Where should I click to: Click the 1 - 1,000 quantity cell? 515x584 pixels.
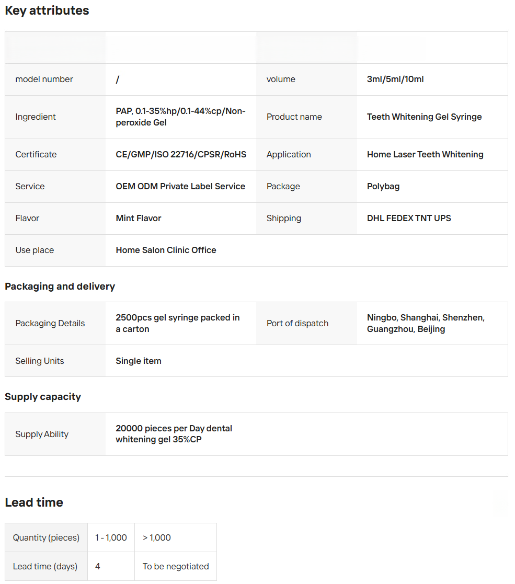(111, 537)
